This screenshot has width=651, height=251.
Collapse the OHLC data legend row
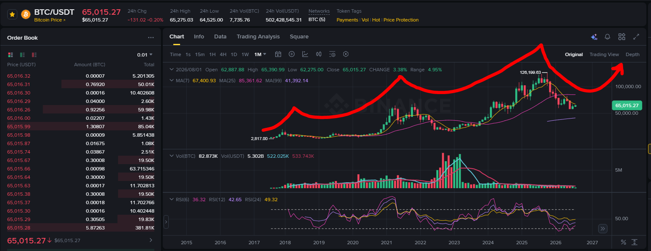(x=171, y=70)
